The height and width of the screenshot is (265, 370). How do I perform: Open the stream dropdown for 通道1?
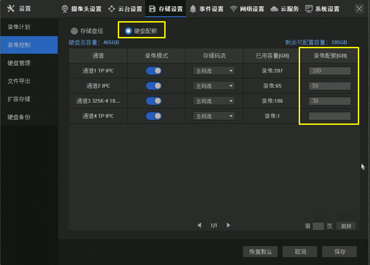coord(213,71)
